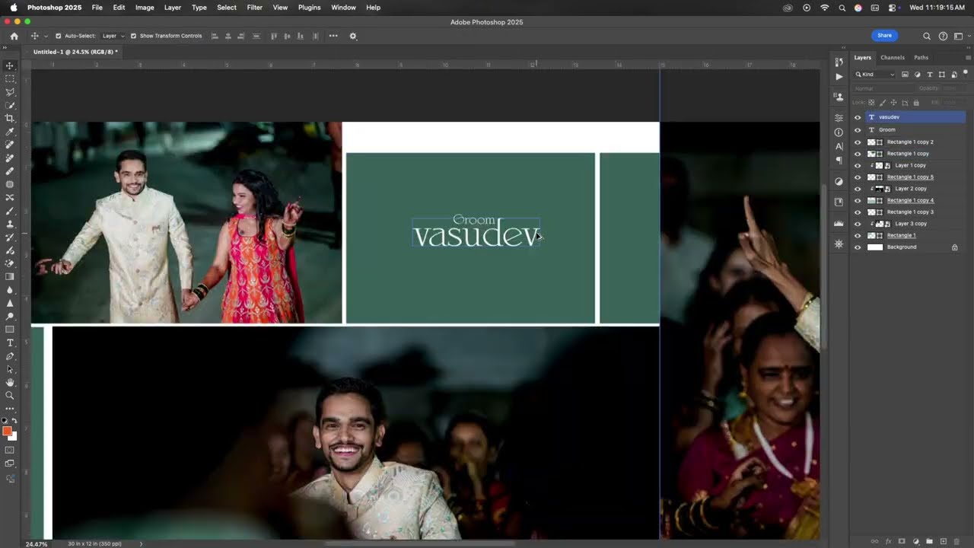Click the Share button

pyautogui.click(x=884, y=36)
